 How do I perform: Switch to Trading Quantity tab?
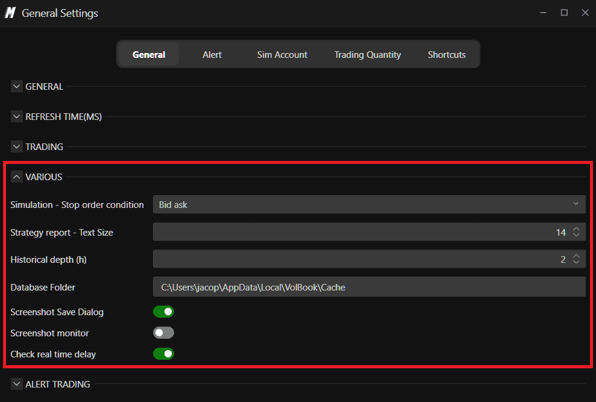pos(368,55)
